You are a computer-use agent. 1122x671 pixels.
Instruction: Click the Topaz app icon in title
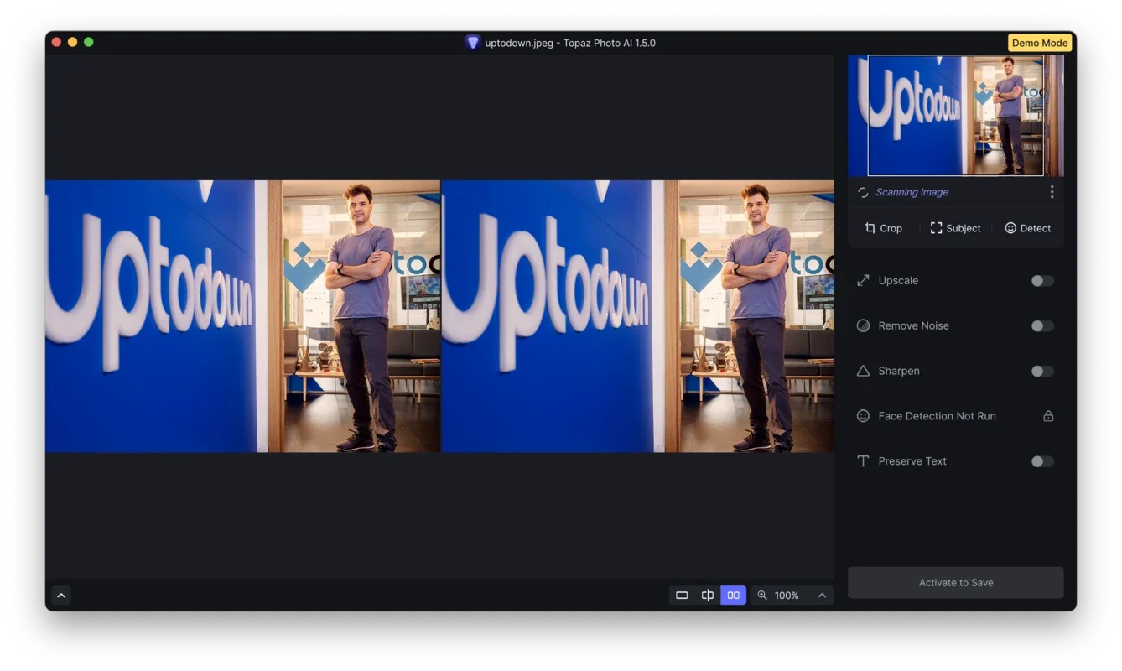473,43
